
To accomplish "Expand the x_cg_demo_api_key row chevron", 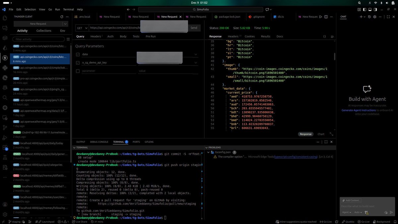I will coord(196,63).
